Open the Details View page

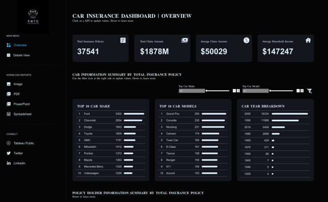[x=21, y=55]
